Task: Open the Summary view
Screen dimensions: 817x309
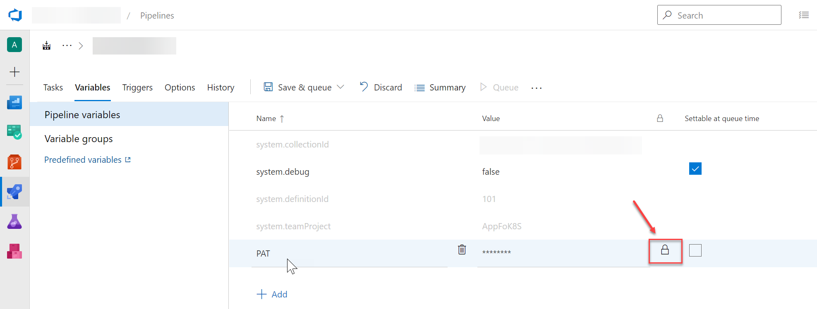Action: 440,88
